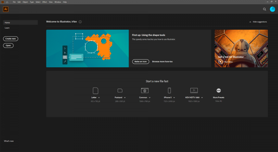Image resolution: width=278 pixels, height=152 pixels.
Task: Open the Select menu
Action: 38,2
